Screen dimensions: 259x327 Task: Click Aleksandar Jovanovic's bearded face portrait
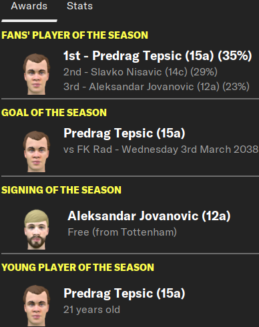click(37, 230)
